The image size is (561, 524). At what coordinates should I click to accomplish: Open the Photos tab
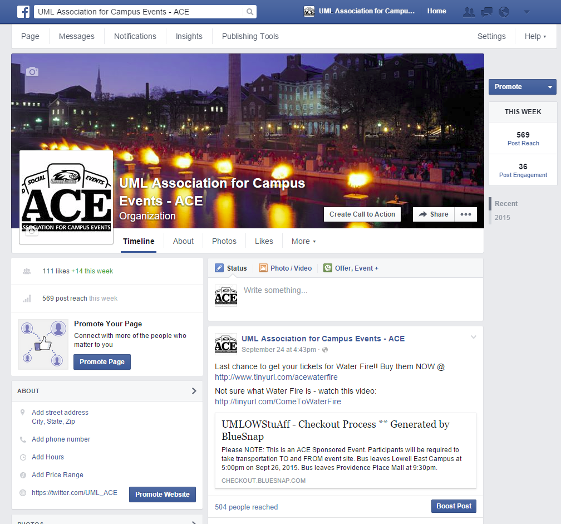[x=224, y=241]
